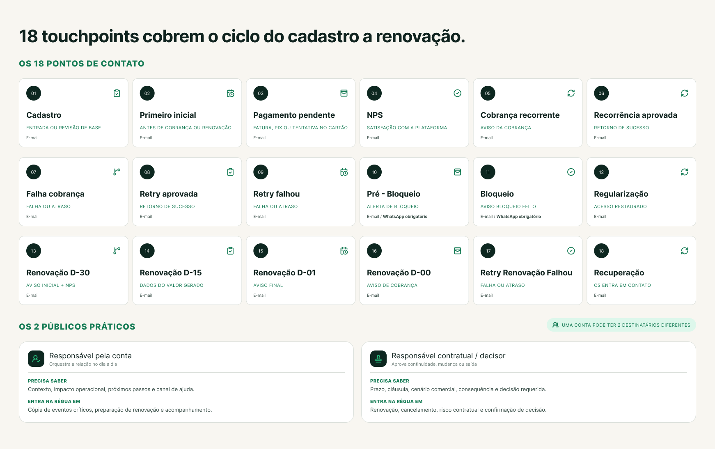
Task: Click 'WhatsApp obrigatório' text on card 11 Bloqueio
Action: point(519,217)
